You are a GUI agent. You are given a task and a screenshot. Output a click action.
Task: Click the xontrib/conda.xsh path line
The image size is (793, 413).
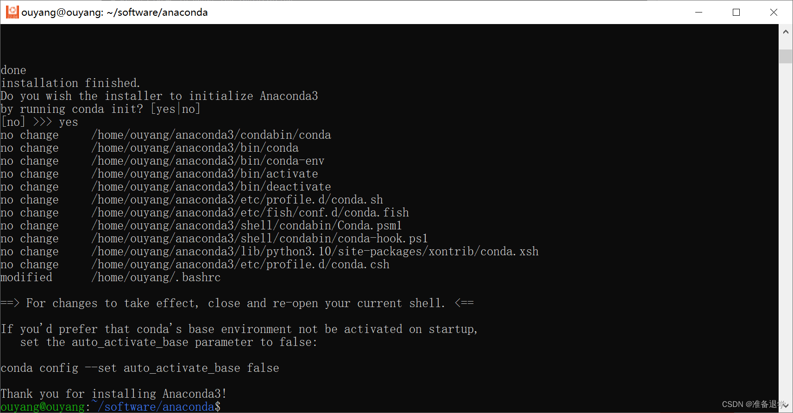click(x=315, y=251)
